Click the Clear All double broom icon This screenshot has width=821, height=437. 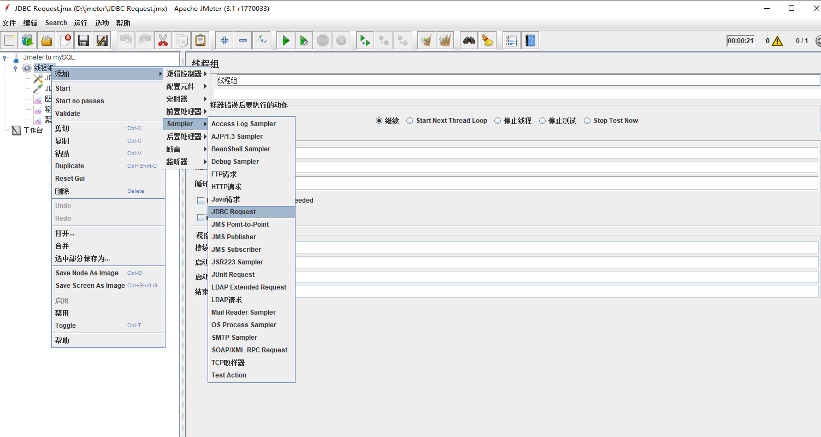click(x=445, y=40)
